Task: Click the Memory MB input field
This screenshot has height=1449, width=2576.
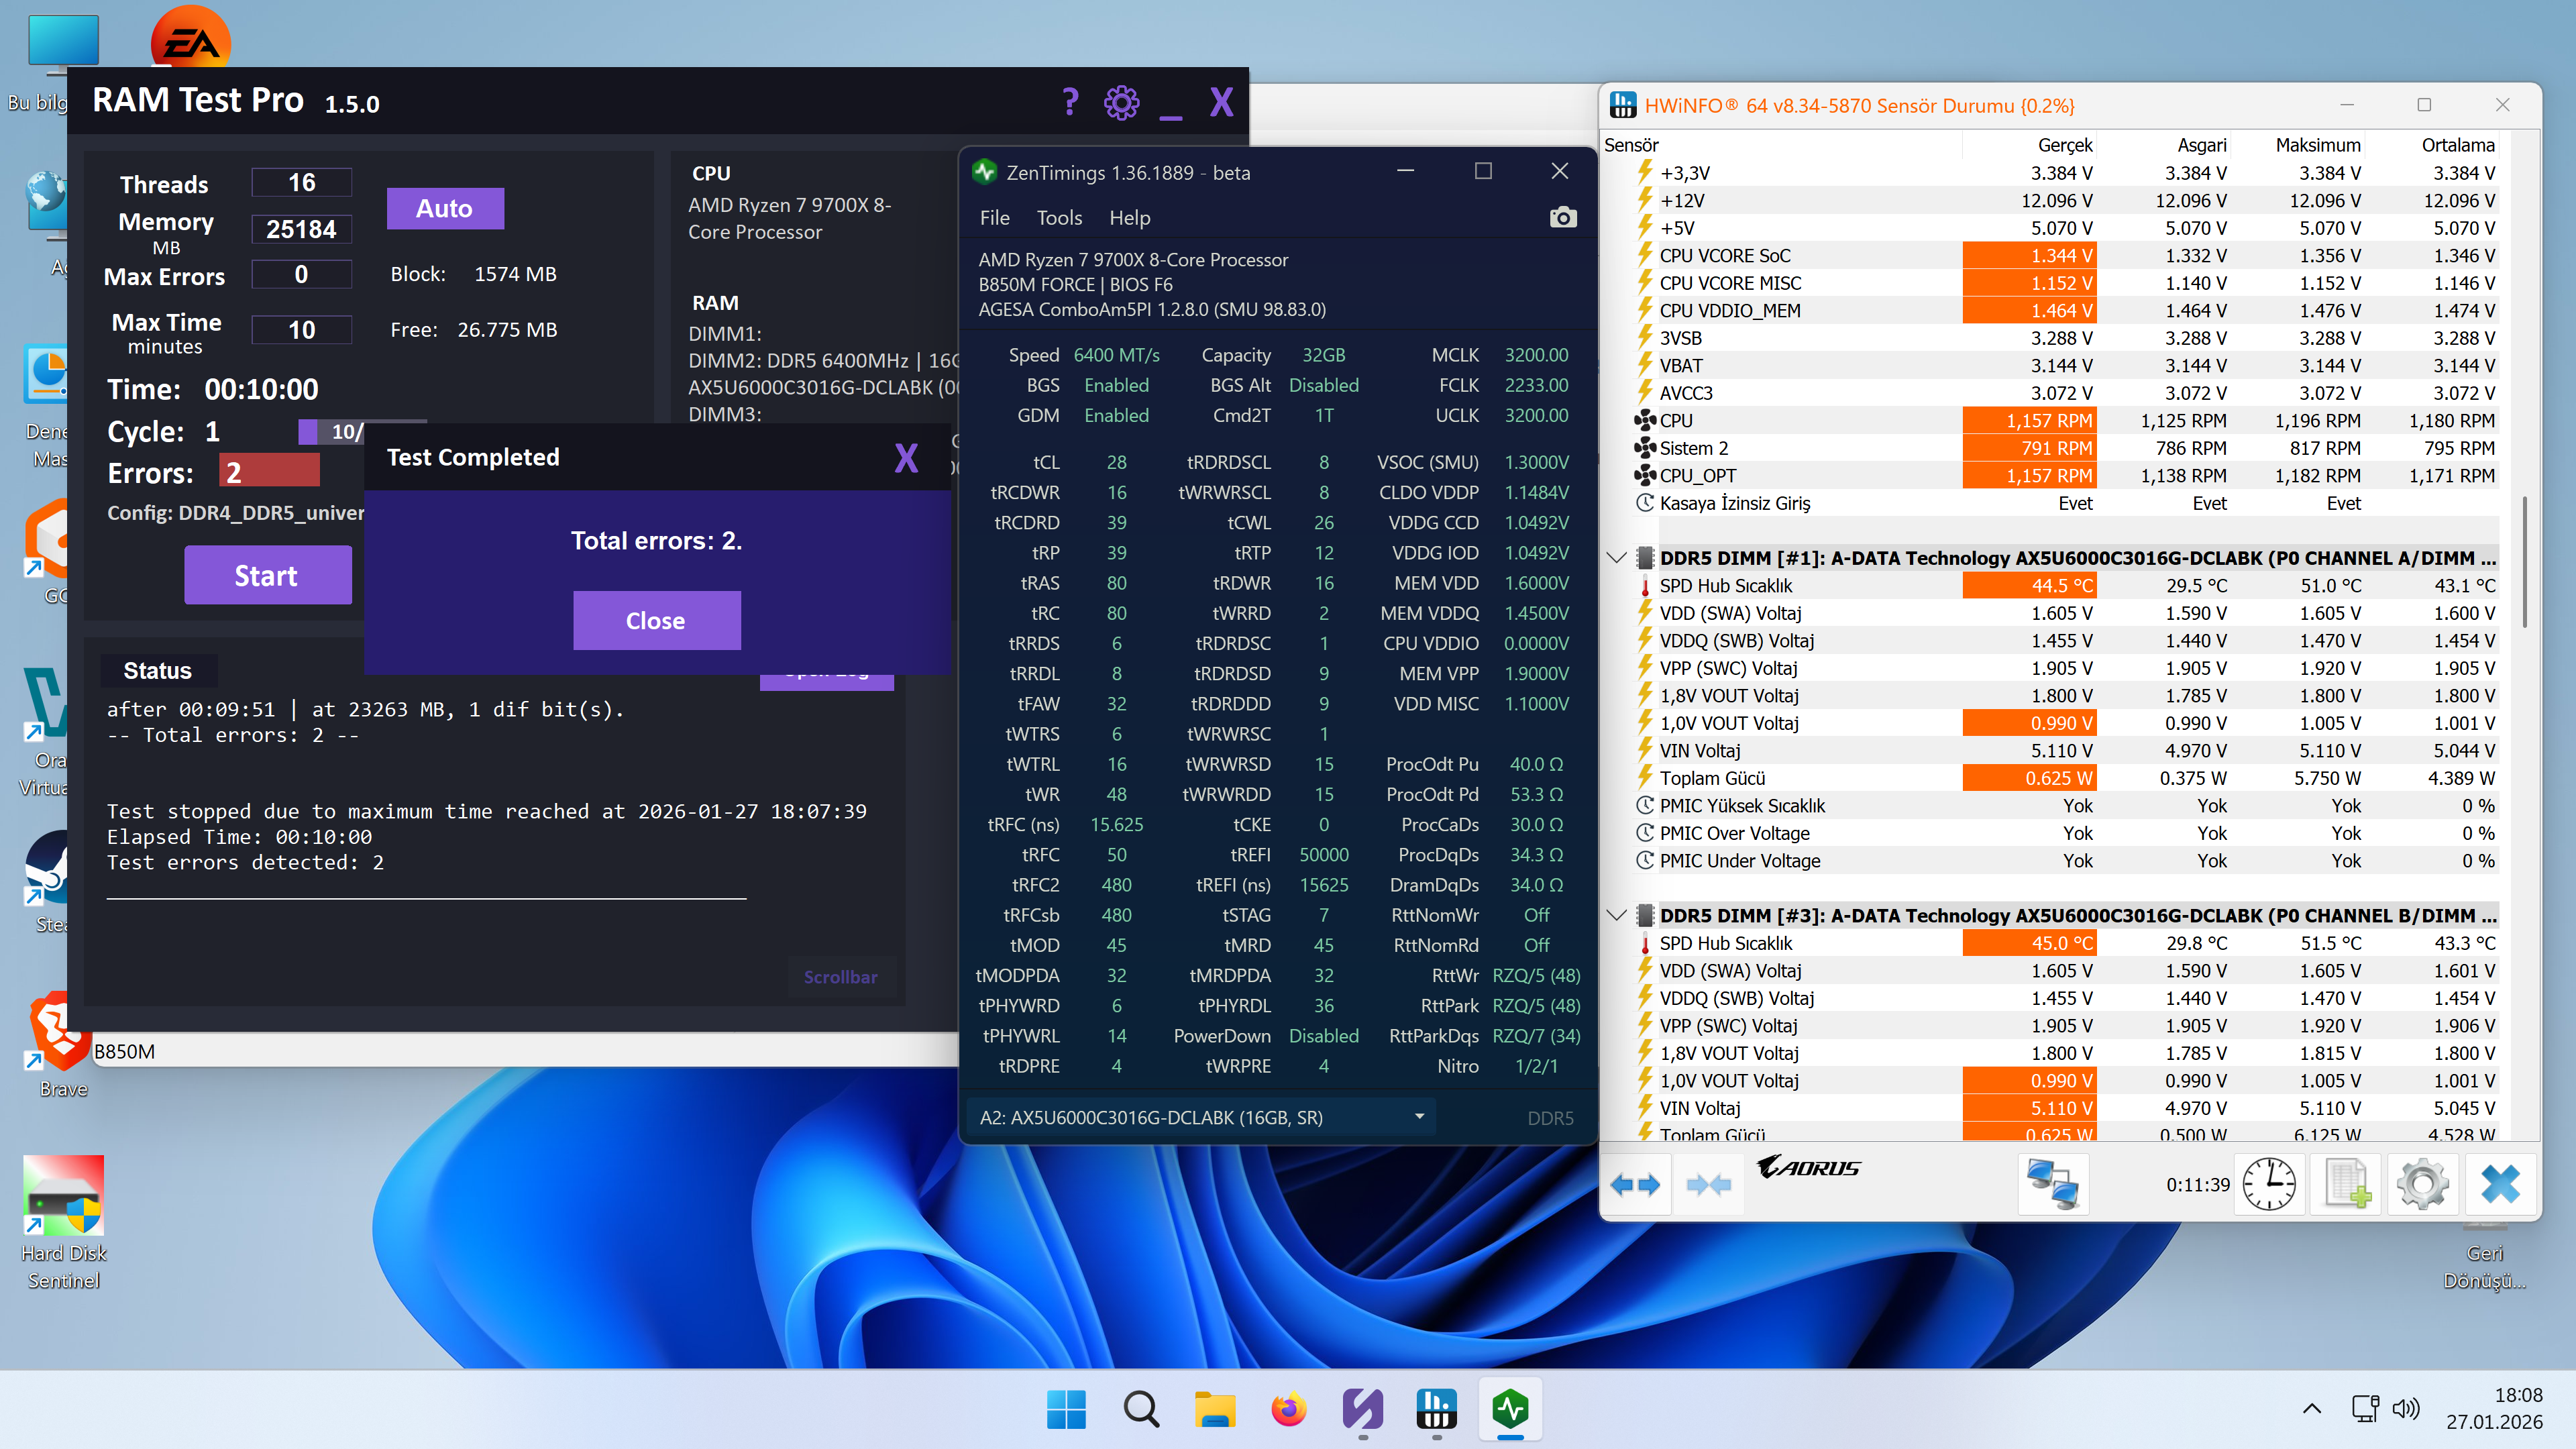Action: pyautogui.click(x=301, y=229)
